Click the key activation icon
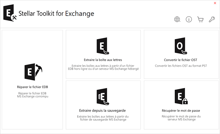Image resolution: width=220 pixels, height=134 pixels. [x=212, y=19]
